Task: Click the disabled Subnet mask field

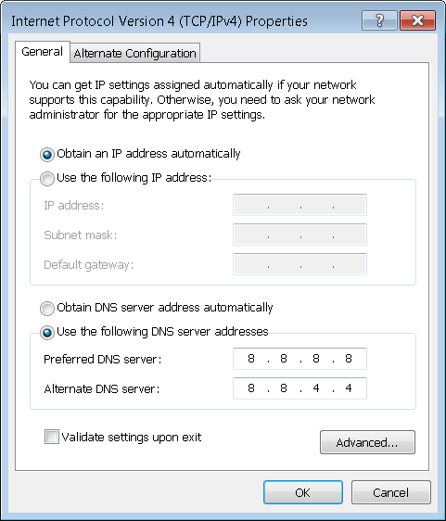Action: click(299, 235)
